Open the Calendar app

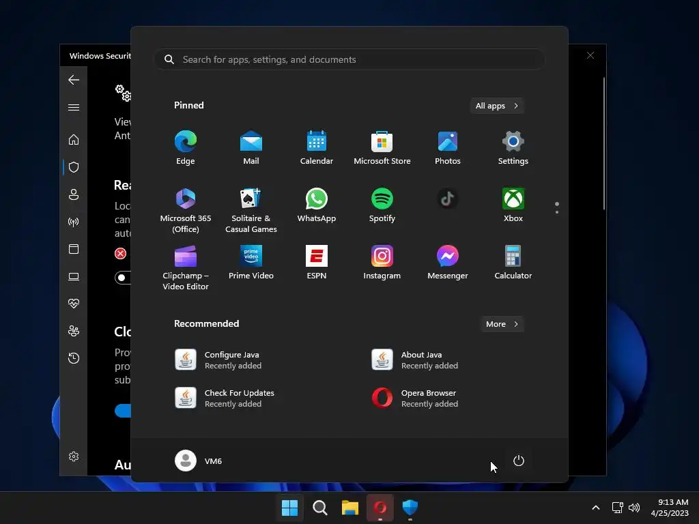317,147
